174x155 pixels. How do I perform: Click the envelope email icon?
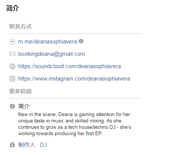click(12, 54)
